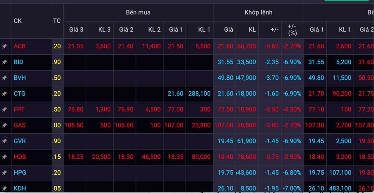Click the Bên mua header group

(138, 12)
